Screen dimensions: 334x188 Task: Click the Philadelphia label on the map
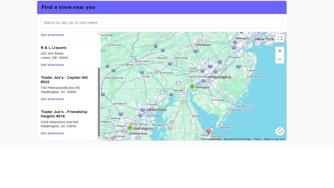(x=220, y=77)
